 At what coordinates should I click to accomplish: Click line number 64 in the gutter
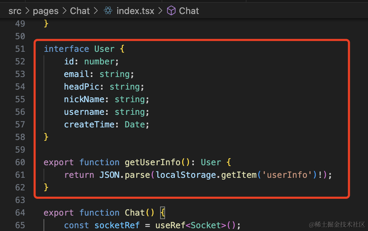tap(20, 213)
